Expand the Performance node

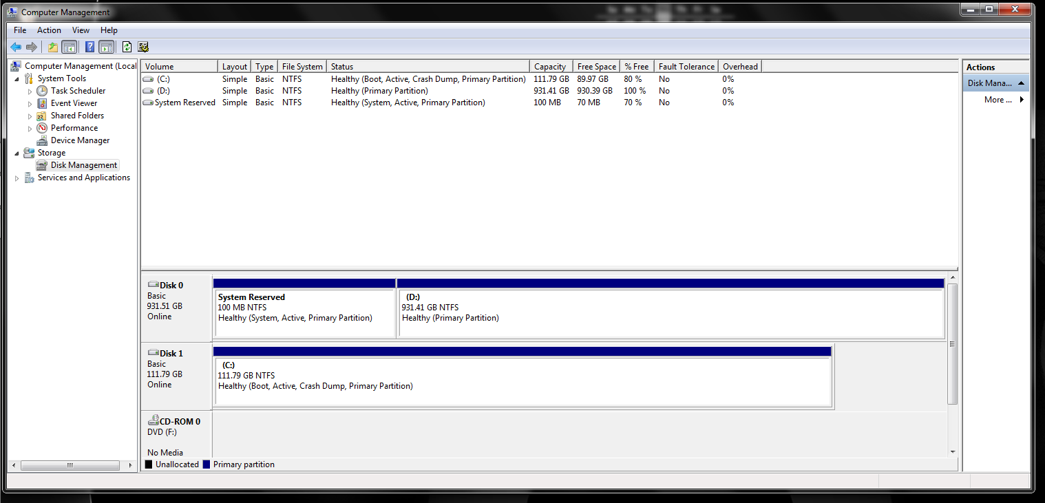click(30, 128)
